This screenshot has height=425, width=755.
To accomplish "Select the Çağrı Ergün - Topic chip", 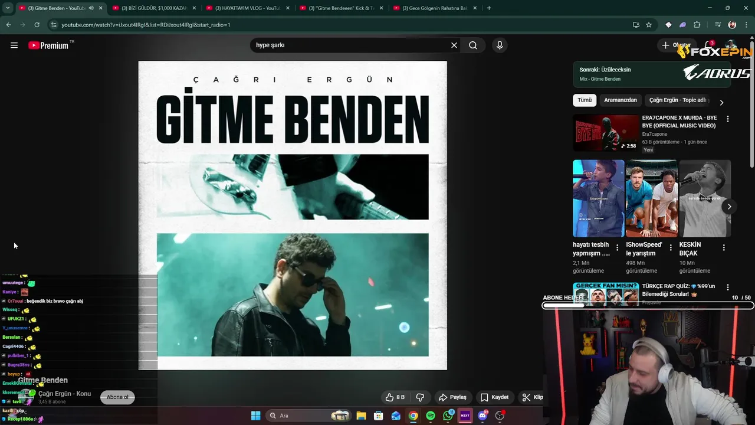I will tap(678, 100).
